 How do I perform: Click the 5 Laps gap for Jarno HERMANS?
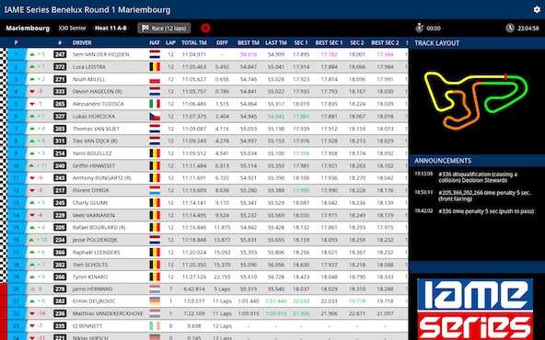coord(222,289)
